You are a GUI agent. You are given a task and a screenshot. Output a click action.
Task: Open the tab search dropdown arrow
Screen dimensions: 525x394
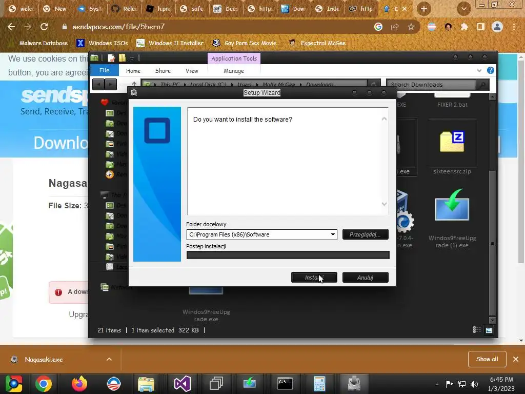463,9
